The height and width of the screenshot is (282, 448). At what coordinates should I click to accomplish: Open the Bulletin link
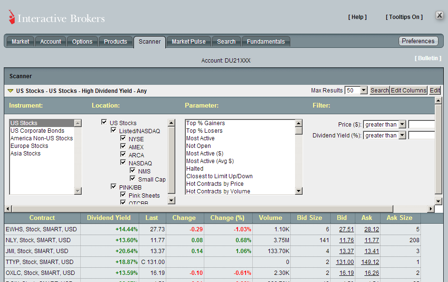click(x=428, y=58)
